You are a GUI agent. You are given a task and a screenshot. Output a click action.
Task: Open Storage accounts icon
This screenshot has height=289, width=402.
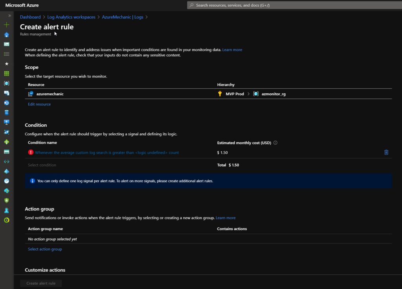[7, 152]
